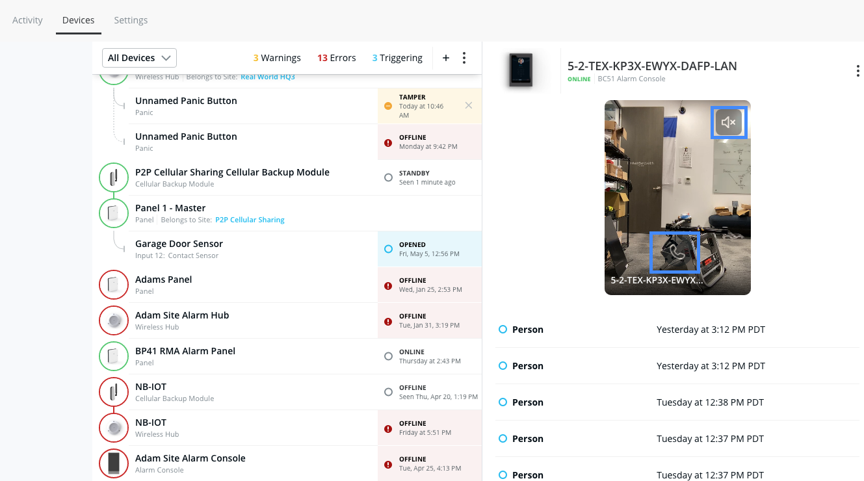The image size is (864, 481).
Task: Show the 3 Triggering devices
Action: pos(397,58)
